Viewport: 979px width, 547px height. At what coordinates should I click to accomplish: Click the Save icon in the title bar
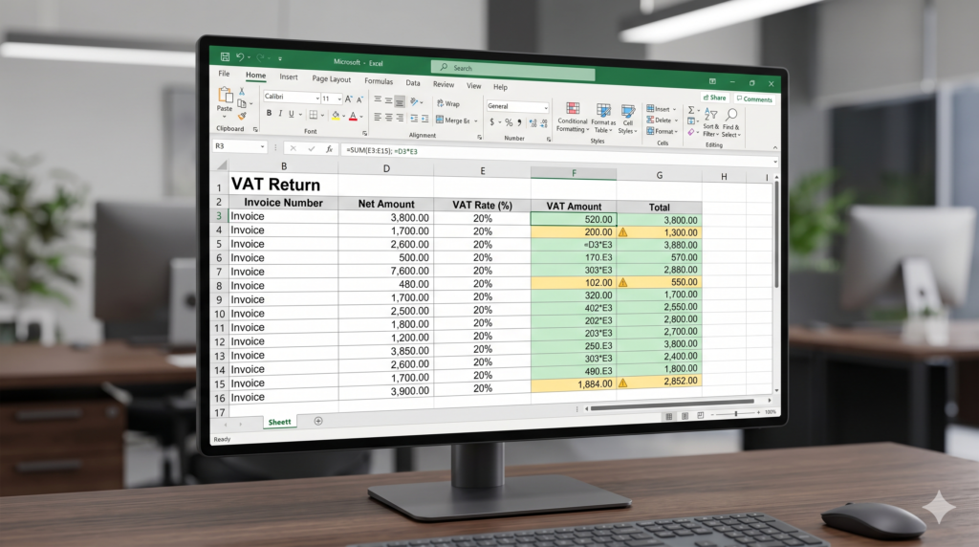pos(225,56)
